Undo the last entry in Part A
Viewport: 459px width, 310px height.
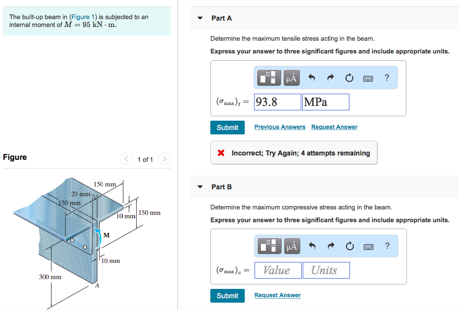(x=312, y=77)
